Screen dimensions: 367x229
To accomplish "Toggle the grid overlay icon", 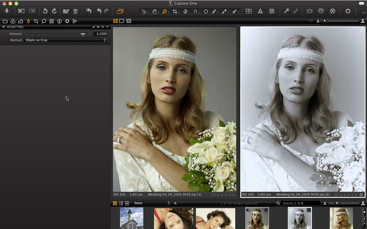I will (272, 11).
